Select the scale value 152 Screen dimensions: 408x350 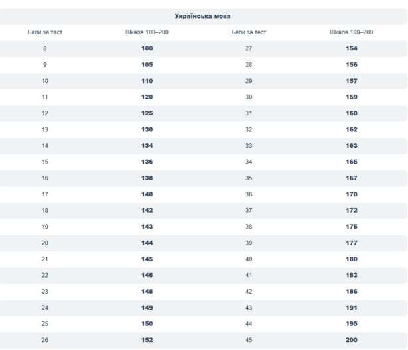point(147,340)
